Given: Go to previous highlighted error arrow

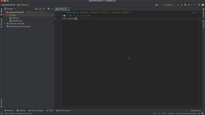Looking at the screenshot, I should pos(197,13).
